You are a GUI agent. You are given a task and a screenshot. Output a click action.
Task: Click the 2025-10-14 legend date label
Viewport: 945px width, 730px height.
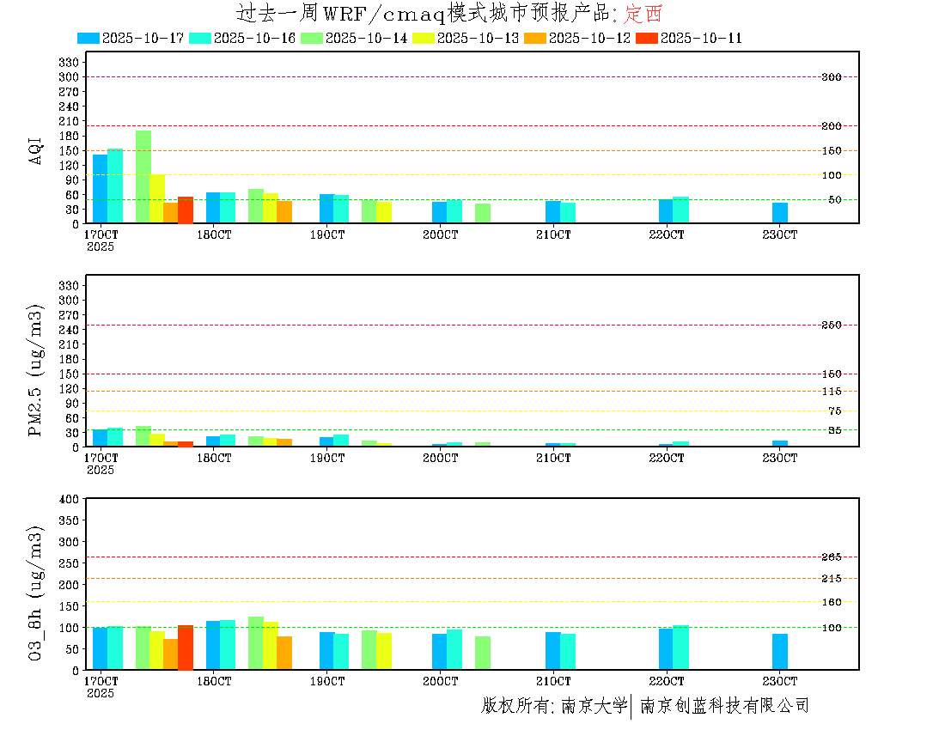pos(366,38)
